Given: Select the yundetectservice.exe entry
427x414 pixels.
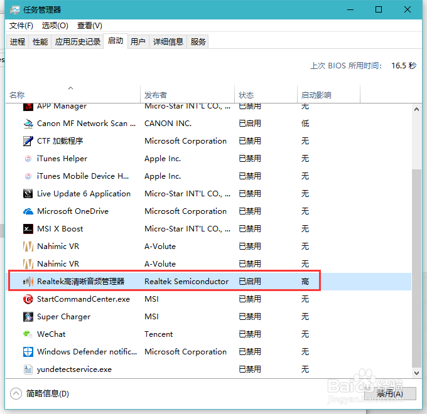Looking at the screenshot, I should [x=74, y=369].
